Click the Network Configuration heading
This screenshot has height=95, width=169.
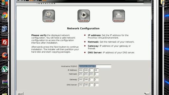point(83,28)
